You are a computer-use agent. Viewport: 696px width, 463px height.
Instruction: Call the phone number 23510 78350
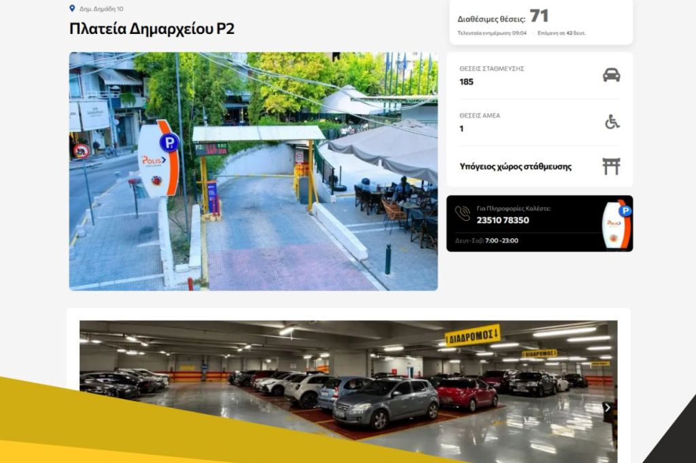502,220
